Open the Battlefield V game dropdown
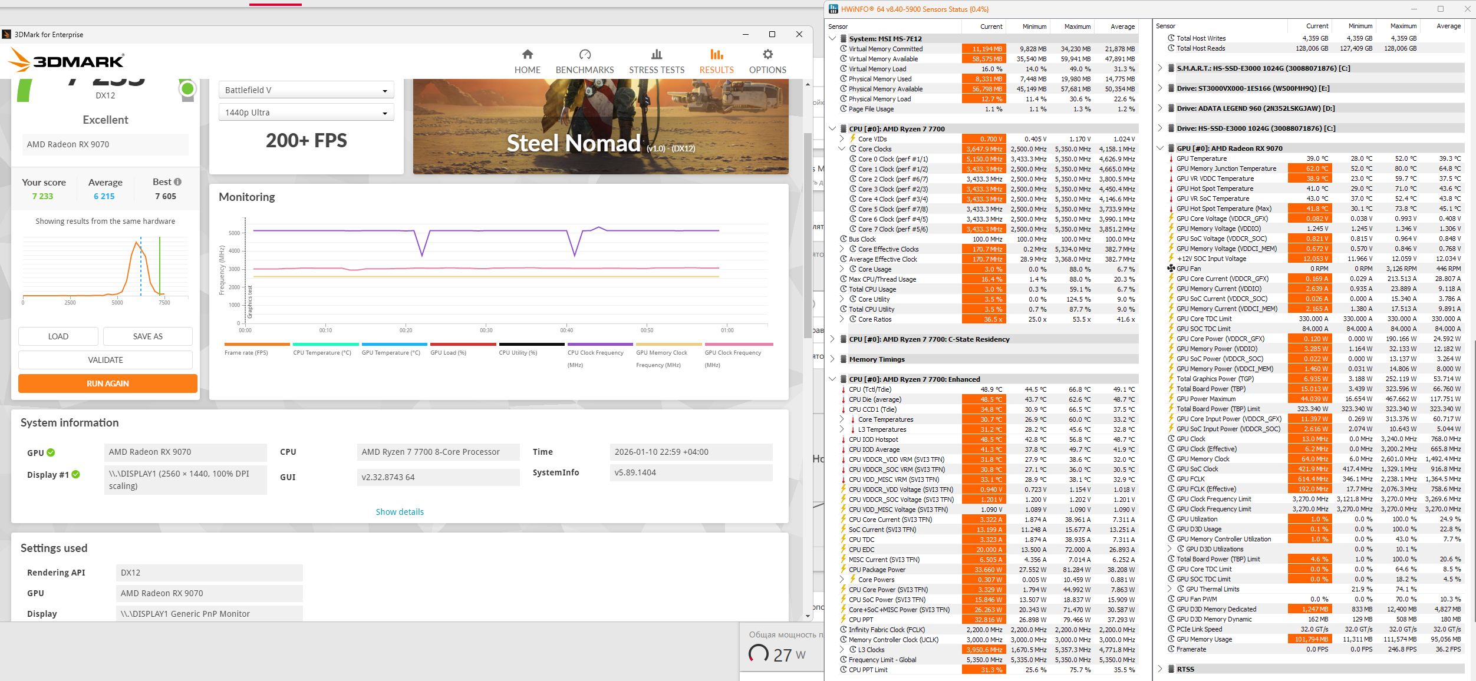Viewport: 1476px width, 681px height. tap(306, 90)
